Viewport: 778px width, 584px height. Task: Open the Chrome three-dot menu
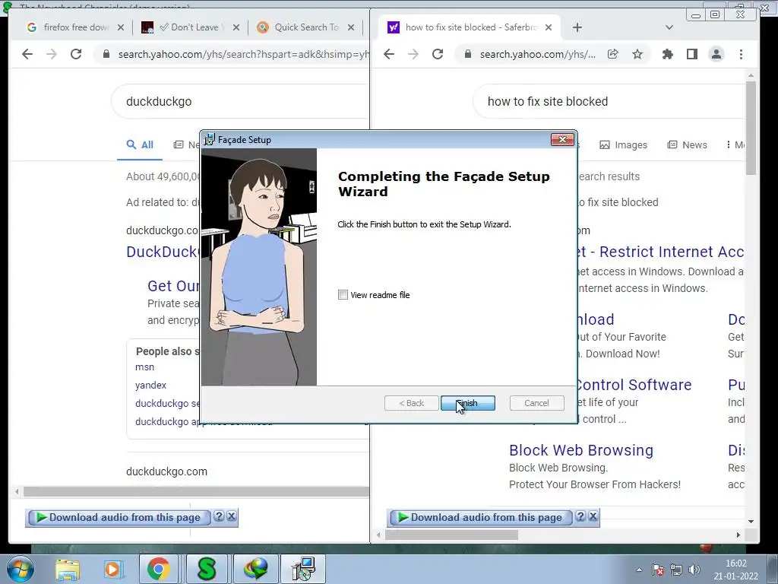pos(741,54)
